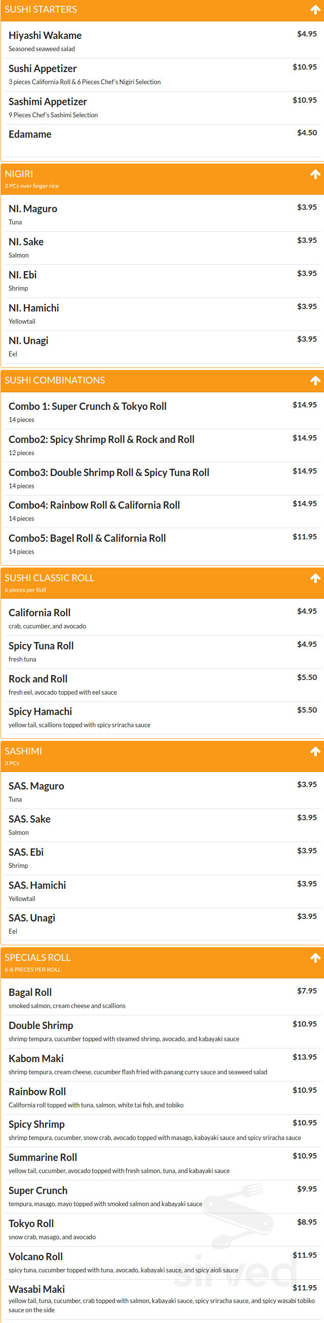Click the SUSHI STARTERS header

(40, 9)
